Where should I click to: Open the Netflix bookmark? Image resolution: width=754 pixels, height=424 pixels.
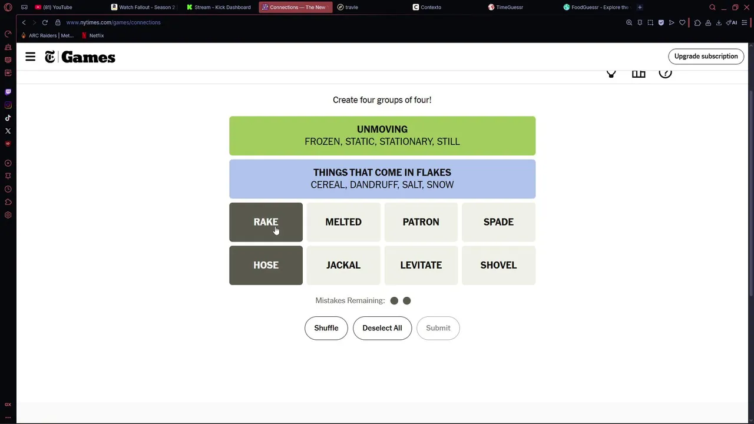click(x=92, y=35)
